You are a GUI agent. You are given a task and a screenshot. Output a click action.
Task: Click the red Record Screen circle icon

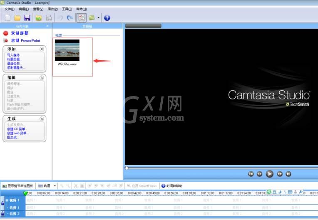coord(6,33)
